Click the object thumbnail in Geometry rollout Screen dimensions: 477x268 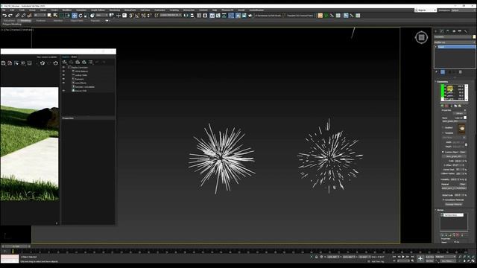[x=461, y=128]
